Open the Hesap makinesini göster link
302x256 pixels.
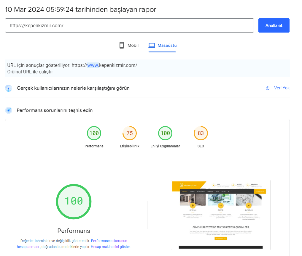(110, 247)
